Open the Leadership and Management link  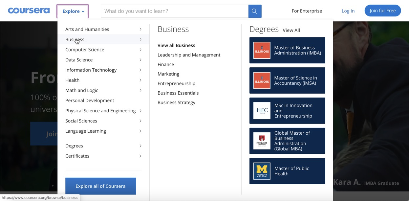coord(189,55)
